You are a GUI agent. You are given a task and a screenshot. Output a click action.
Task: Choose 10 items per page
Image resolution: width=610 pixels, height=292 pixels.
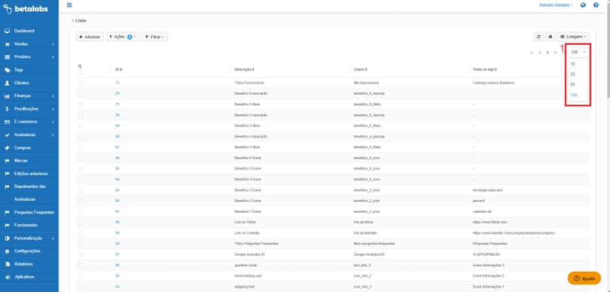click(578, 64)
